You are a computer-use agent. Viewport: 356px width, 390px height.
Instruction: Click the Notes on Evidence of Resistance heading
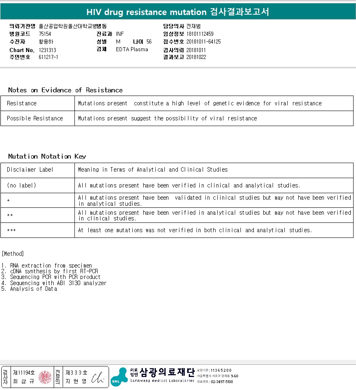pos(66,90)
